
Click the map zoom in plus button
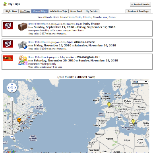tap(12, 99)
